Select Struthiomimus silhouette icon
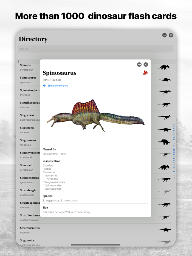 164,217
